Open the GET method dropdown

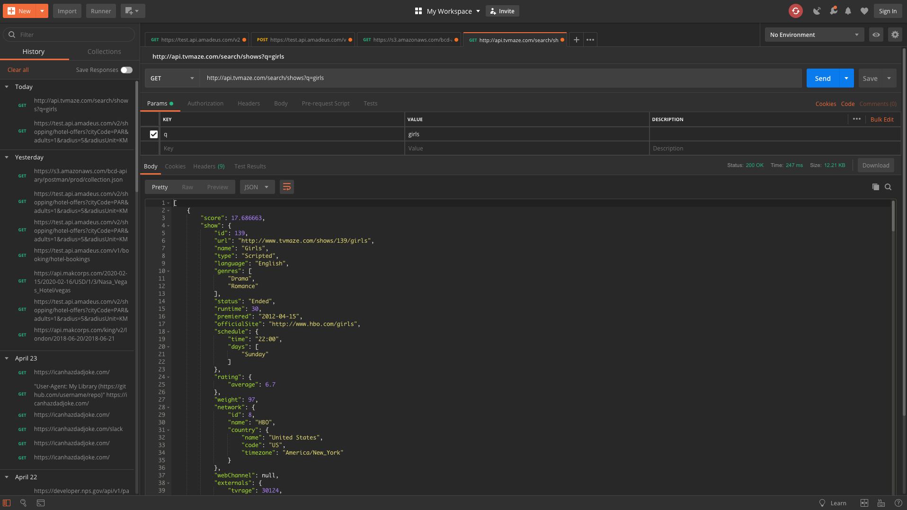[x=172, y=78]
